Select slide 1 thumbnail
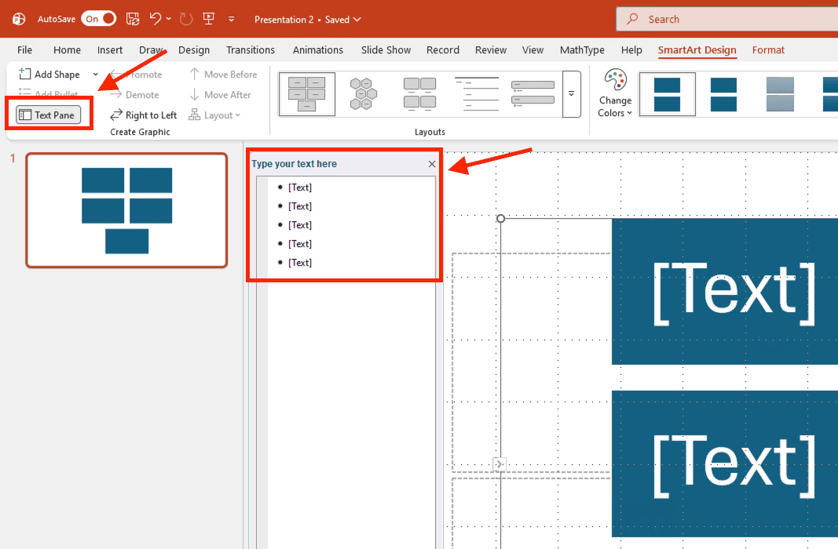This screenshot has height=549, width=838. click(x=126, y=210)
